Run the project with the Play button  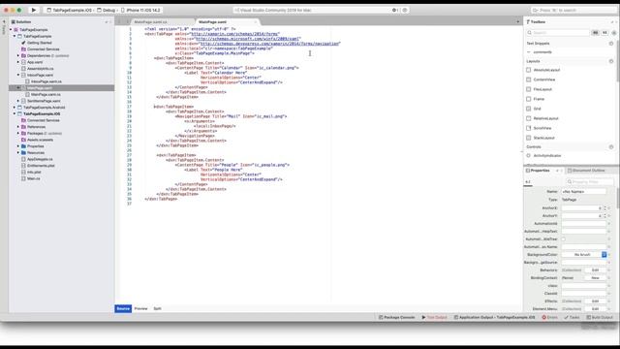click(34, 10)
